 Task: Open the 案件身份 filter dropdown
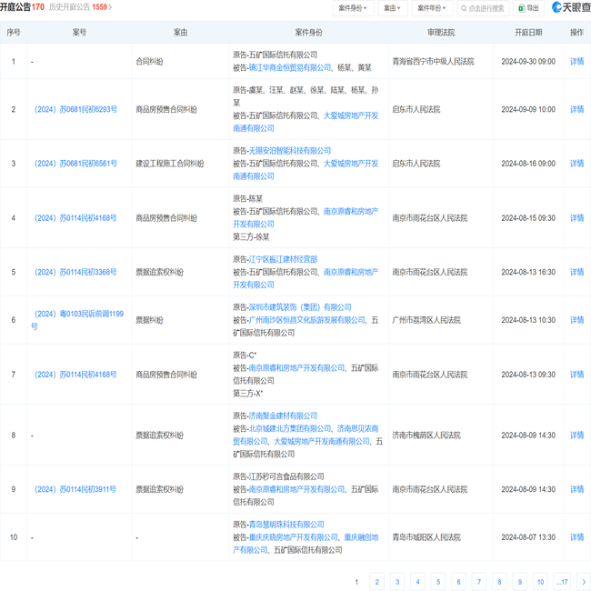353,8
